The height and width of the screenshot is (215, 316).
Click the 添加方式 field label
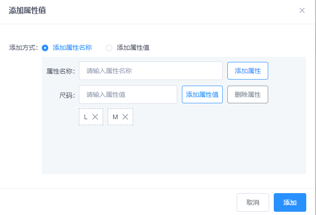23,47
